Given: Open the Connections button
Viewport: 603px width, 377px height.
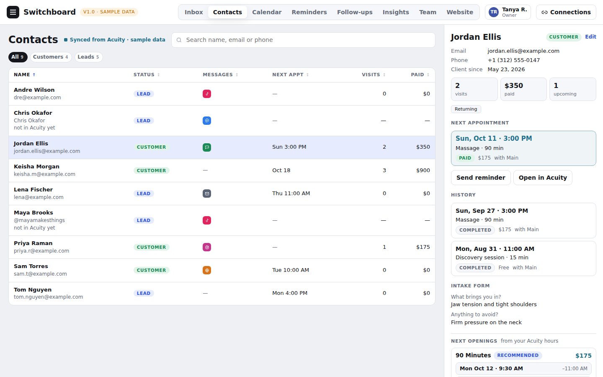Looking at the screenshot, I should [x=566, y=12].
